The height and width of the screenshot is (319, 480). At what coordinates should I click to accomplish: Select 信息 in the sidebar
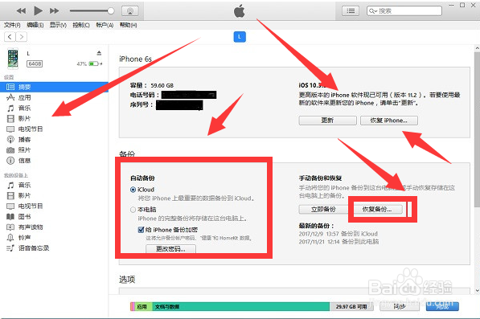pos(24,160)
